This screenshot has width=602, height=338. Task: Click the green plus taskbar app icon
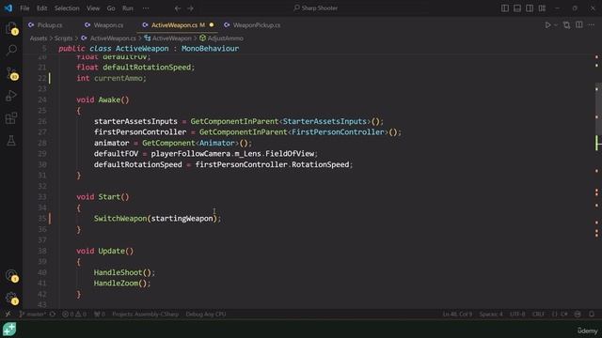click(x=9, y=330)
